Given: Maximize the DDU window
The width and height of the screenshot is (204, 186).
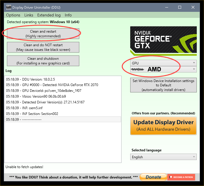Looking at the screenshot, I should [180, 8].
